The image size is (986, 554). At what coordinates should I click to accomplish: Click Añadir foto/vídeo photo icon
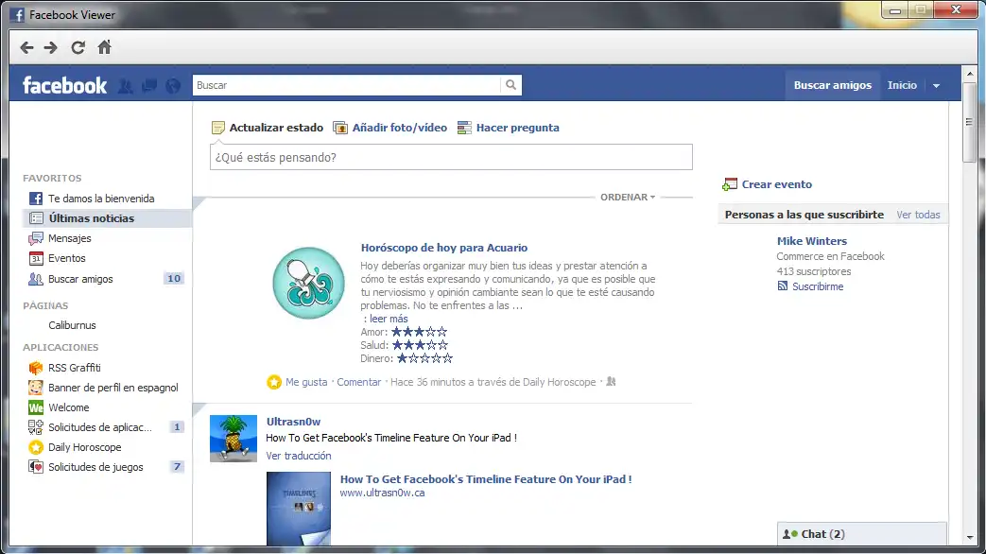click(x=340, y=128)
